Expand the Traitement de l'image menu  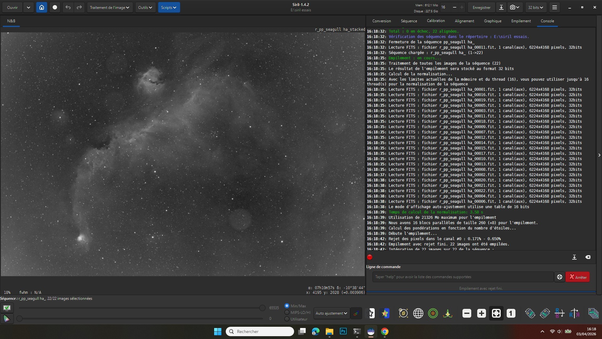109,7
